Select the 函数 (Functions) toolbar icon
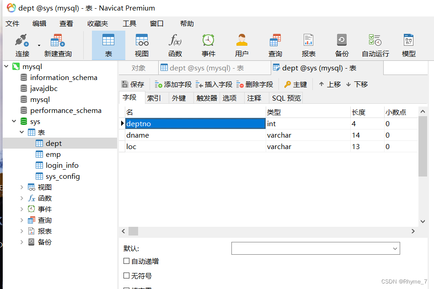The image size is (434, 289). click(x=175, y=44)
